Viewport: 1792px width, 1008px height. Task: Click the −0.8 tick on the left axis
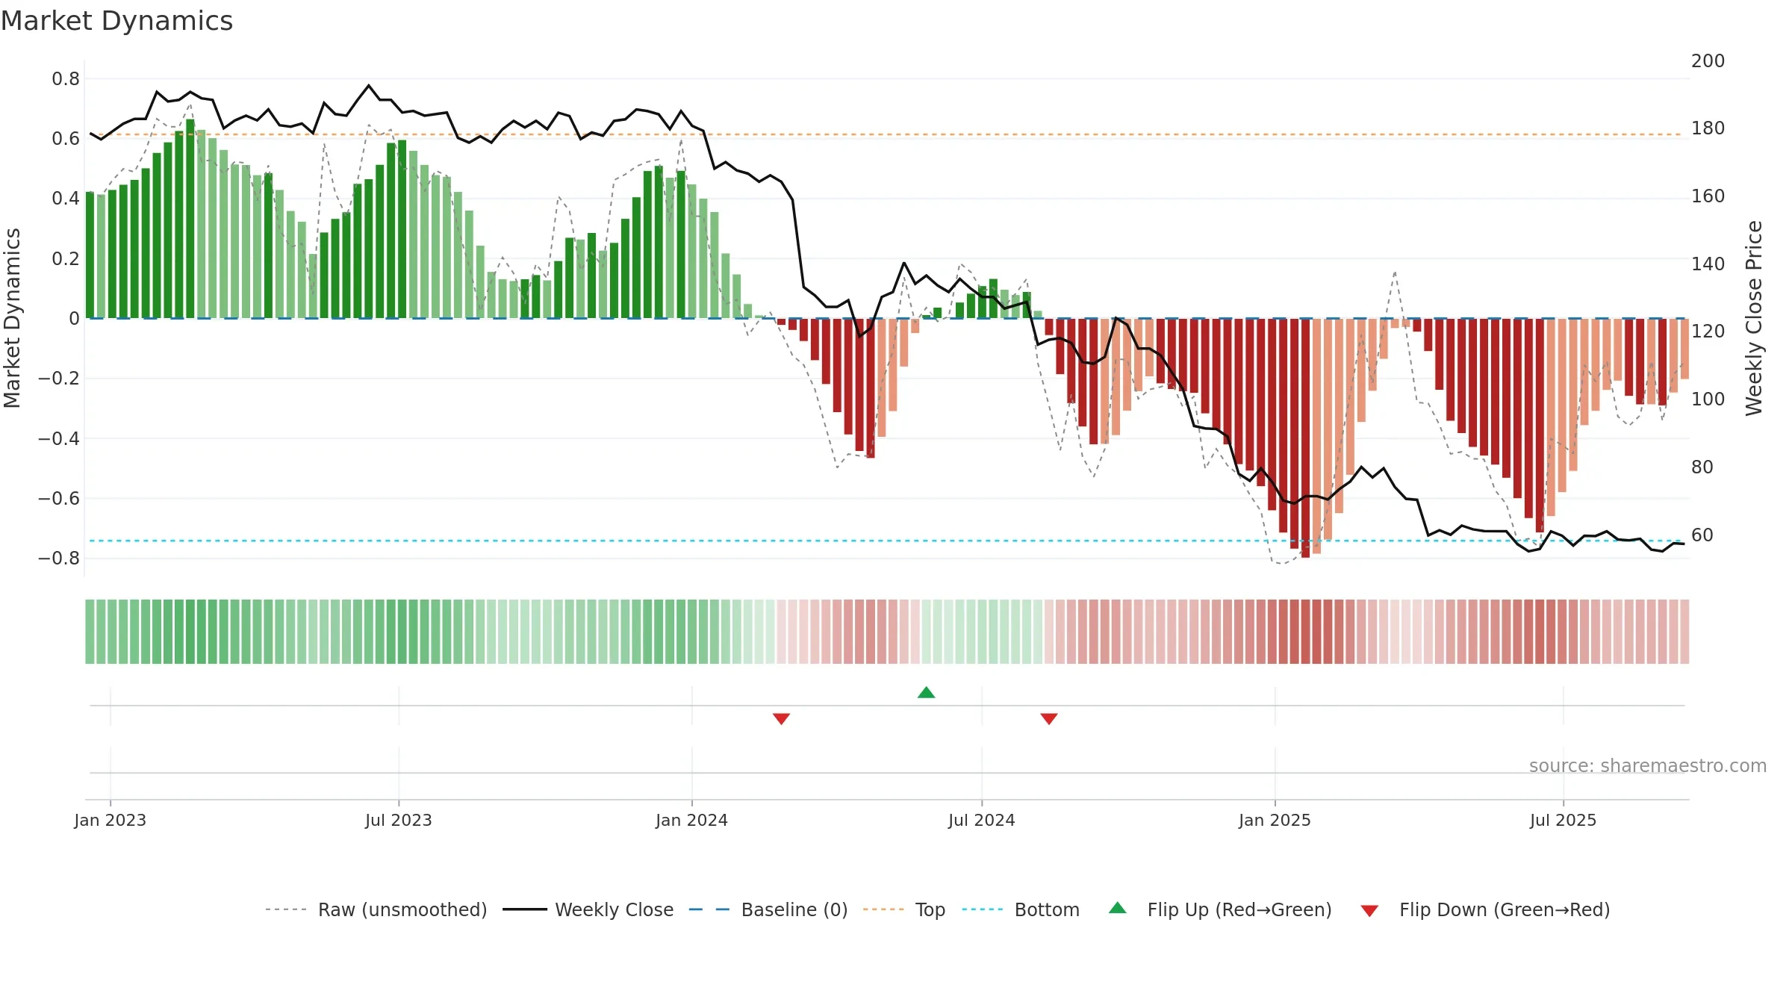[x=58, y=559]
